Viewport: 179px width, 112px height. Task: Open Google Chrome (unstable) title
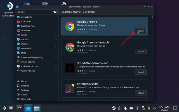point(94,42)
